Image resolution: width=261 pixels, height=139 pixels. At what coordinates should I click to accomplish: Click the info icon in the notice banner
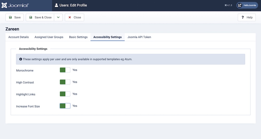(21, 59)
